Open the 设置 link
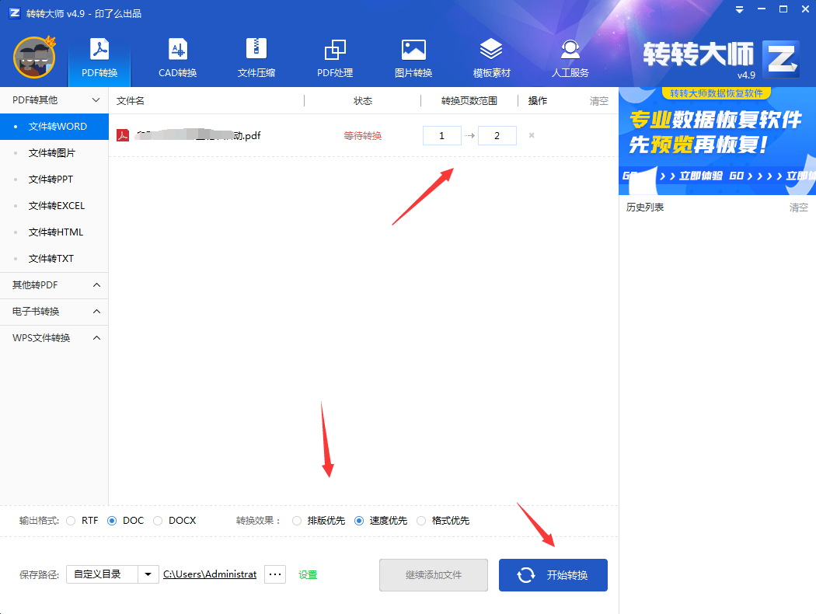Viewport: 816px width, 614px height. [x=308, y=575]
